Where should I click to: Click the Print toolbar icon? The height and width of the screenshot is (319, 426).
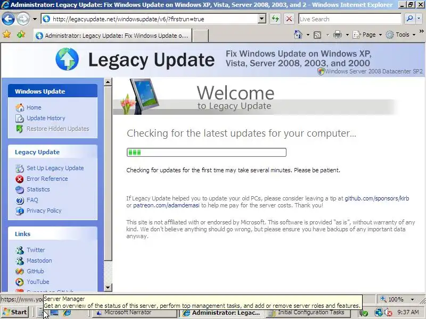pos(338,35)
